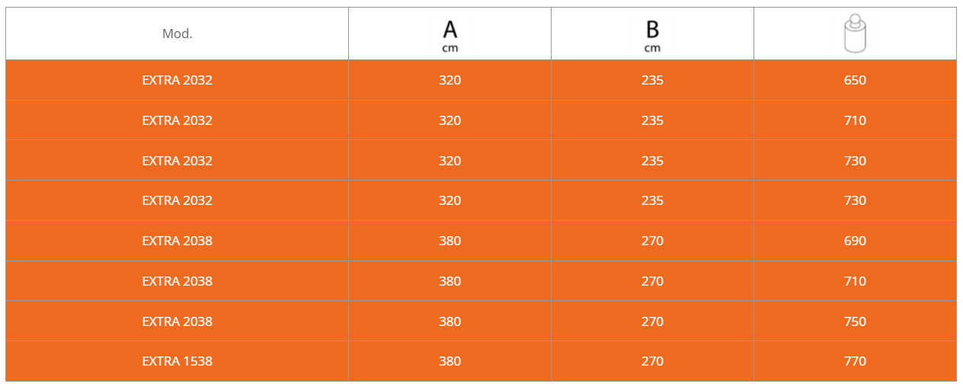Select the 320 value in the 650 weight row
This screenshot has width=963, height=390.
450,80
